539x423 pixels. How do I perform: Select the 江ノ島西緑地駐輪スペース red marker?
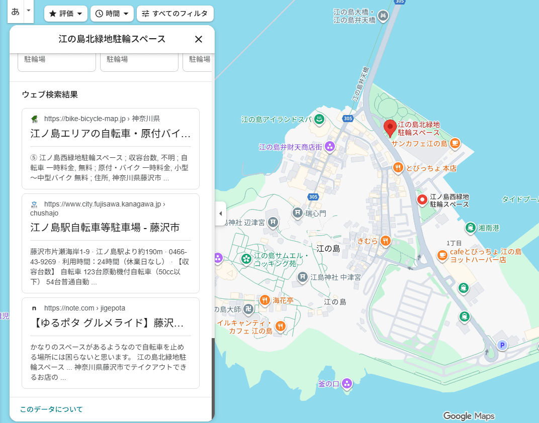point(422,200)
